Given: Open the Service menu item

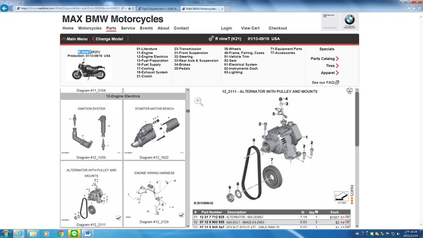Looking at the screenshot, I should [128, 28].
